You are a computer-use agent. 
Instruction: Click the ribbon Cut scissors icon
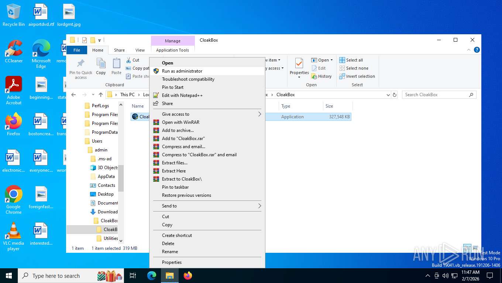tap(128, 60)
